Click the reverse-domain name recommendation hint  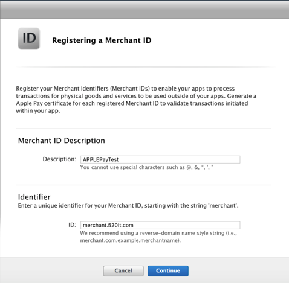click(158, 237)
